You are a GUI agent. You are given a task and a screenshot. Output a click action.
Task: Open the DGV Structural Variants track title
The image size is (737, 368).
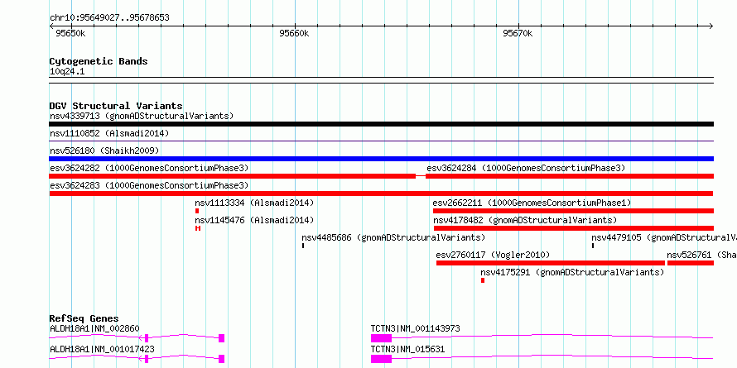(x=116, y=106)
